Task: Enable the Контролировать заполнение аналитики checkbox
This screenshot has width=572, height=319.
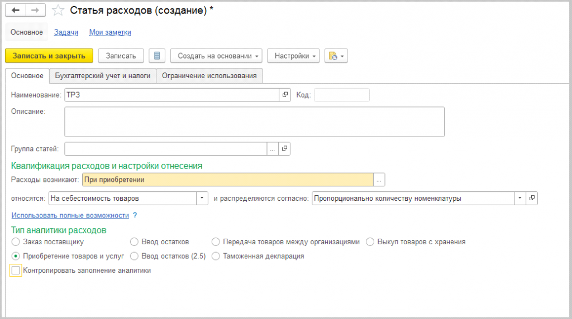Action: click(16, 270)
